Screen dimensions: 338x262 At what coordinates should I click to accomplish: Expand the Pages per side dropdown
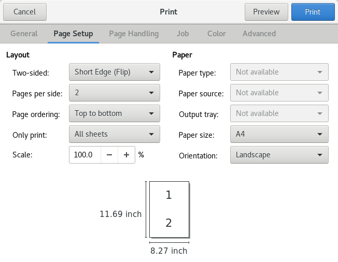coord(114,93)
